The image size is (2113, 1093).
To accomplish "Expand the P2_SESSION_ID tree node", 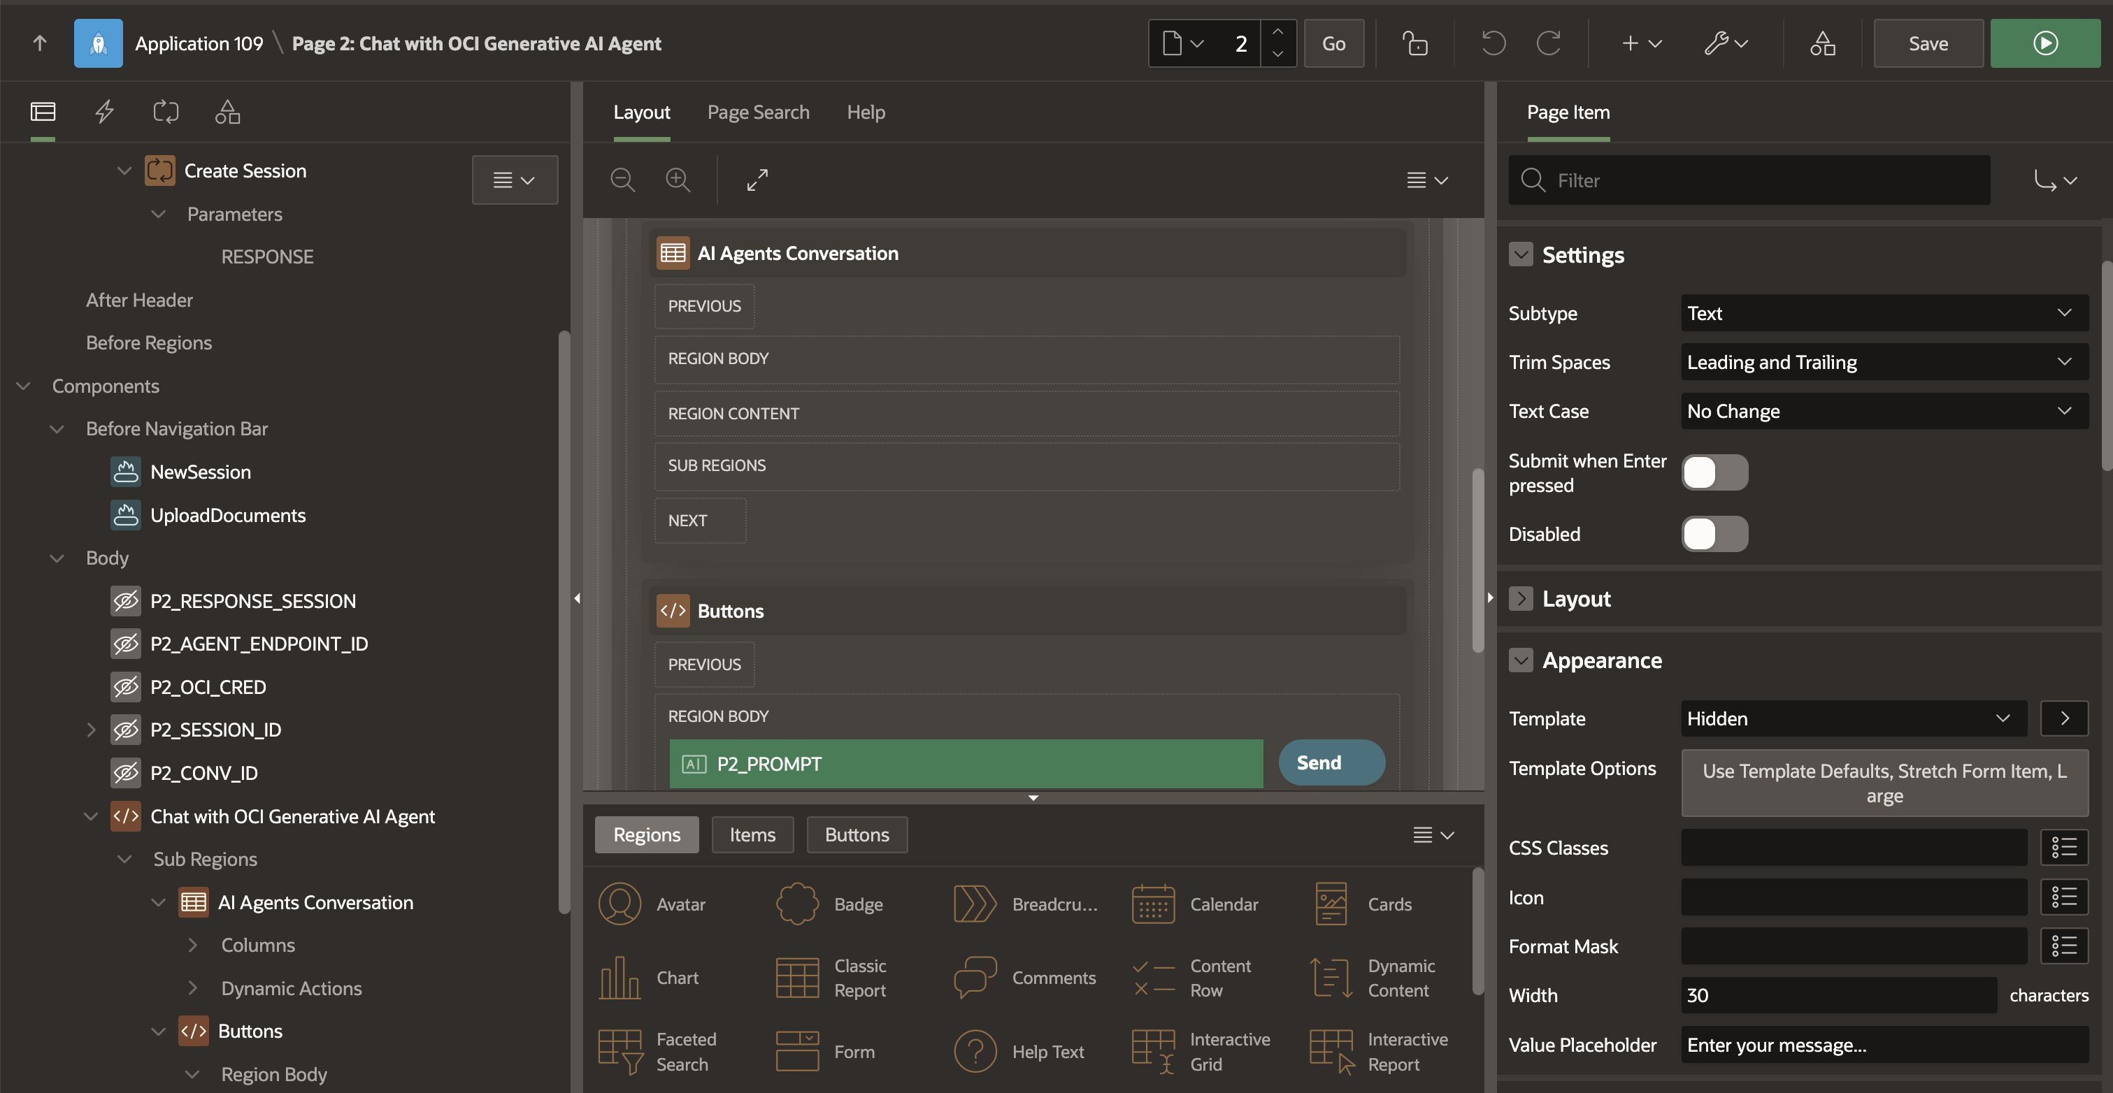I will click(91, 730).
